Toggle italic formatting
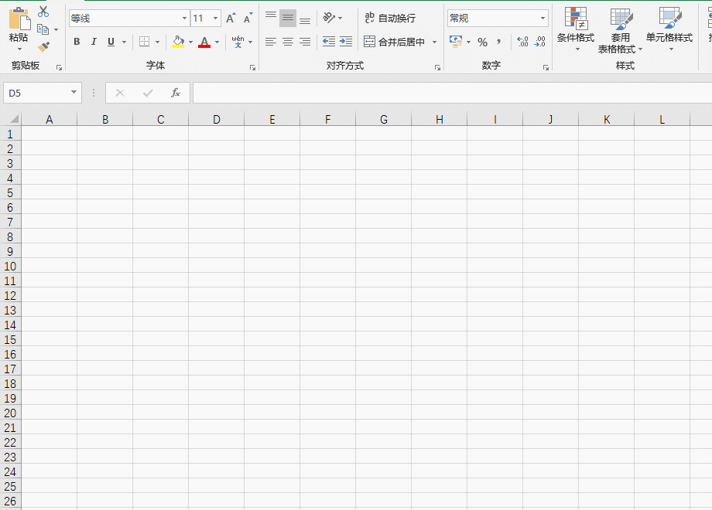The width and height of the screenshot is (712, 510). pos(94,42)
